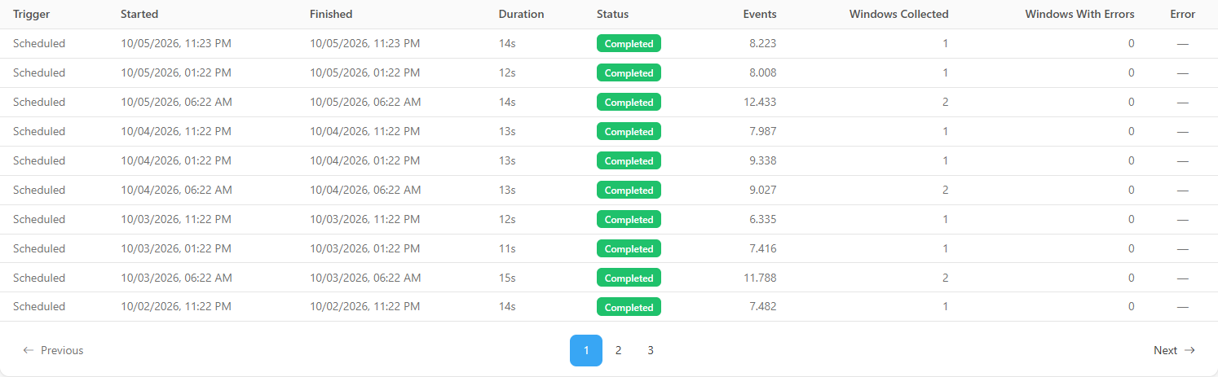Click the Windows Collected column header

(898, 14)
